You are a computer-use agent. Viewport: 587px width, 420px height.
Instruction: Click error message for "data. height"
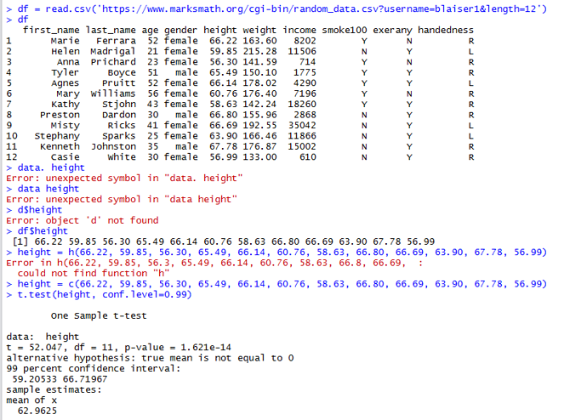coord(123,179)
